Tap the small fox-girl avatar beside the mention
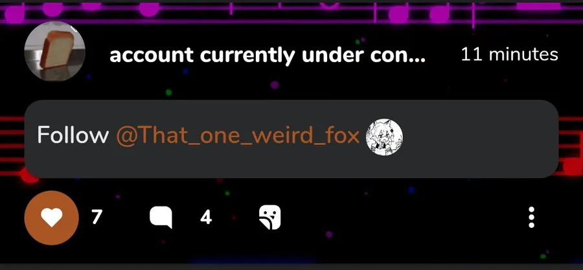This screenshot has height=270, width=583. (x=384, y=137)
